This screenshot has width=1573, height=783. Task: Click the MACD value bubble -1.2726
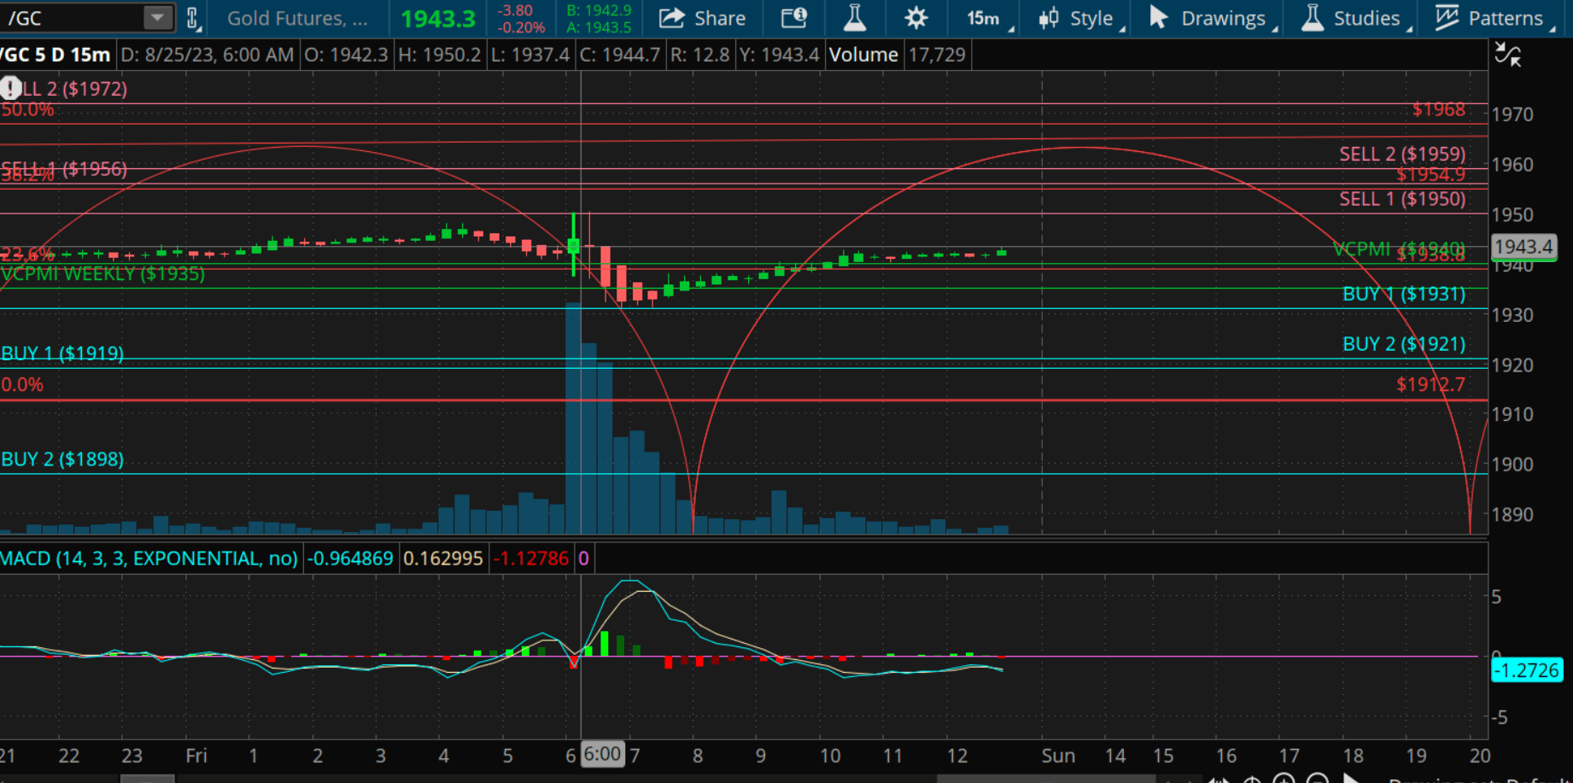click(x=1527, y=670)
